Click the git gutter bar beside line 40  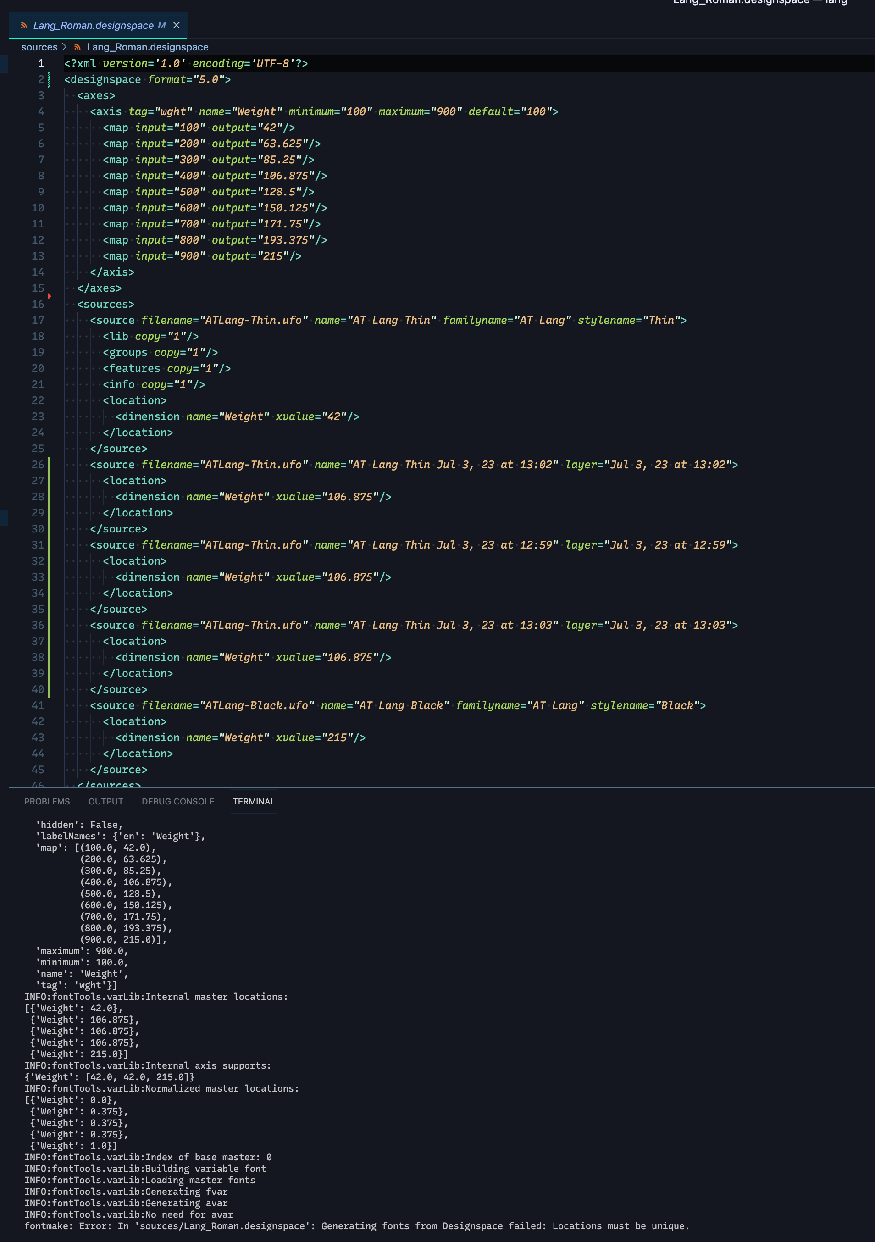click(49, 689)
